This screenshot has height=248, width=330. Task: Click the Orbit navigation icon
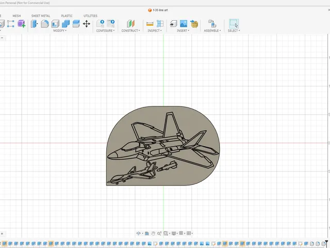(139, 233)
